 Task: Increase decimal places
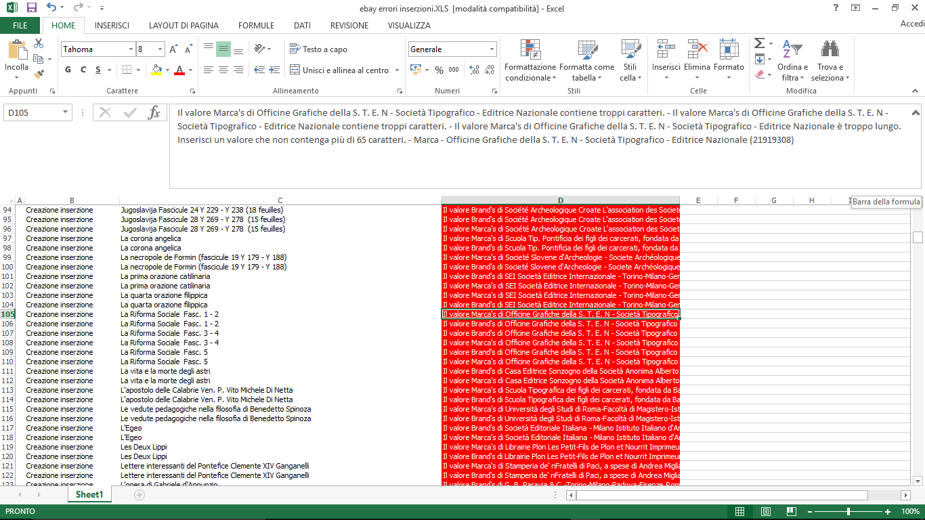click(474, 70)
